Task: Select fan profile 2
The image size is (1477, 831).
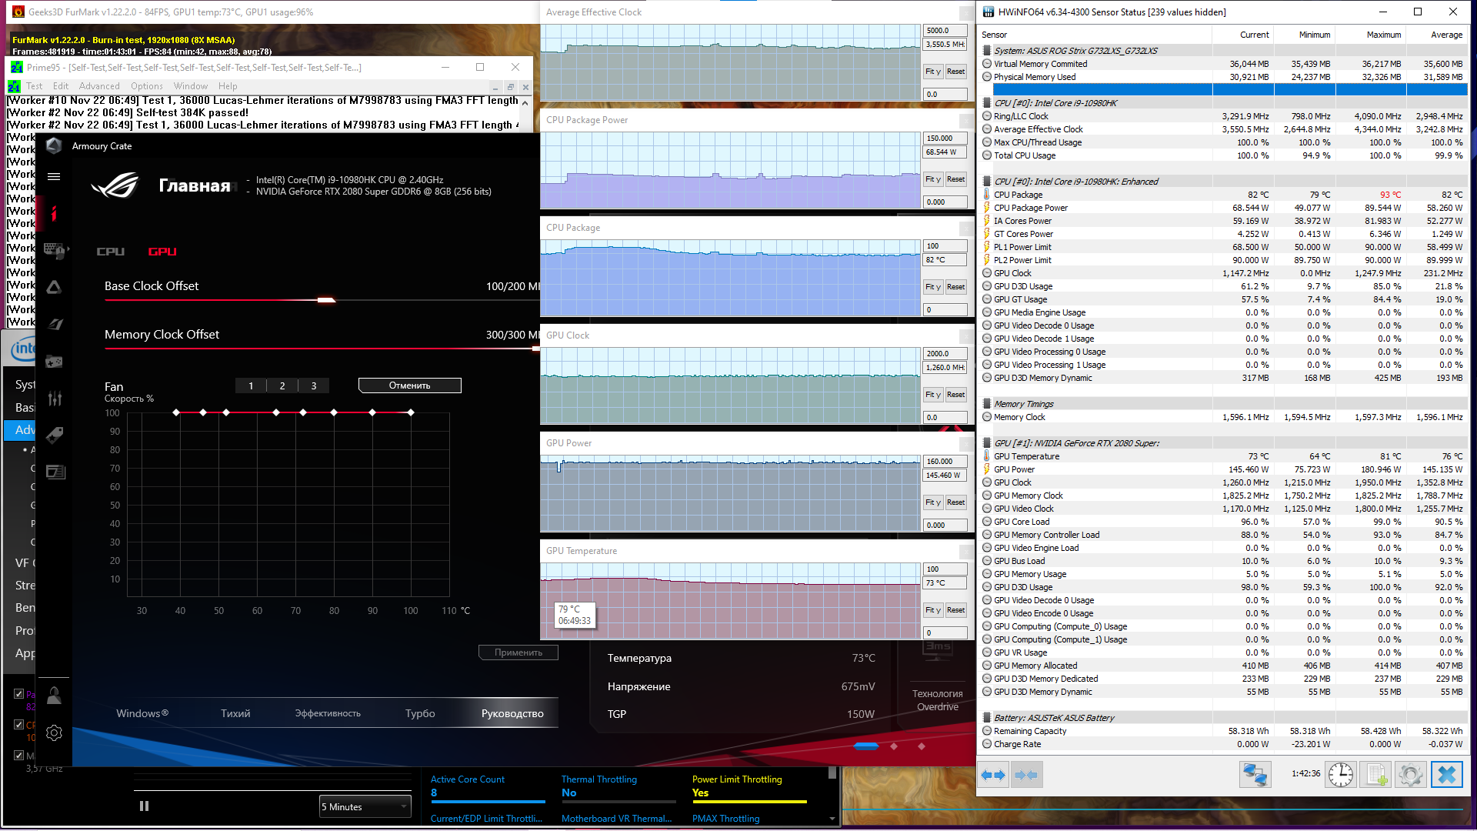Action: pyautogui.click(x=282, y=385)
